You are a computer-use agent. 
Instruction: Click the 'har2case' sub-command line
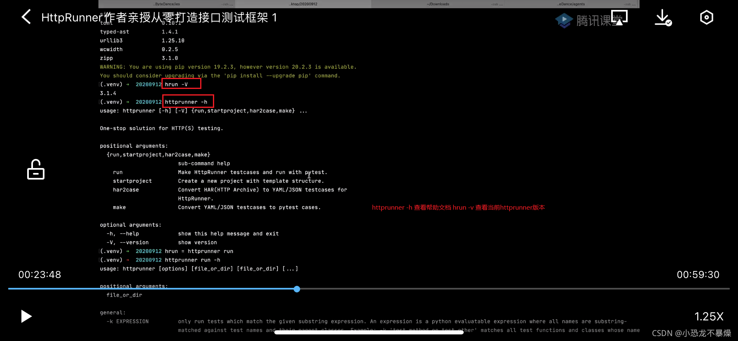click(230, 190)
